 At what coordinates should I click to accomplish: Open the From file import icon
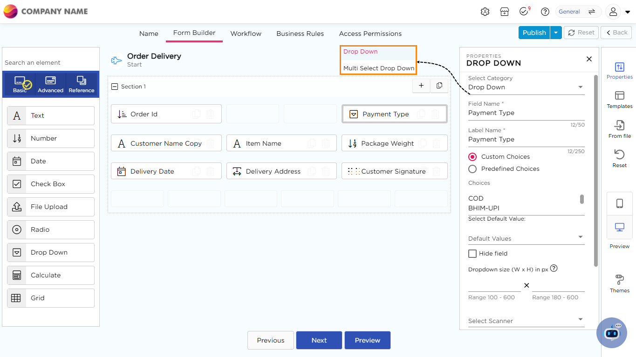coord(619,126)
